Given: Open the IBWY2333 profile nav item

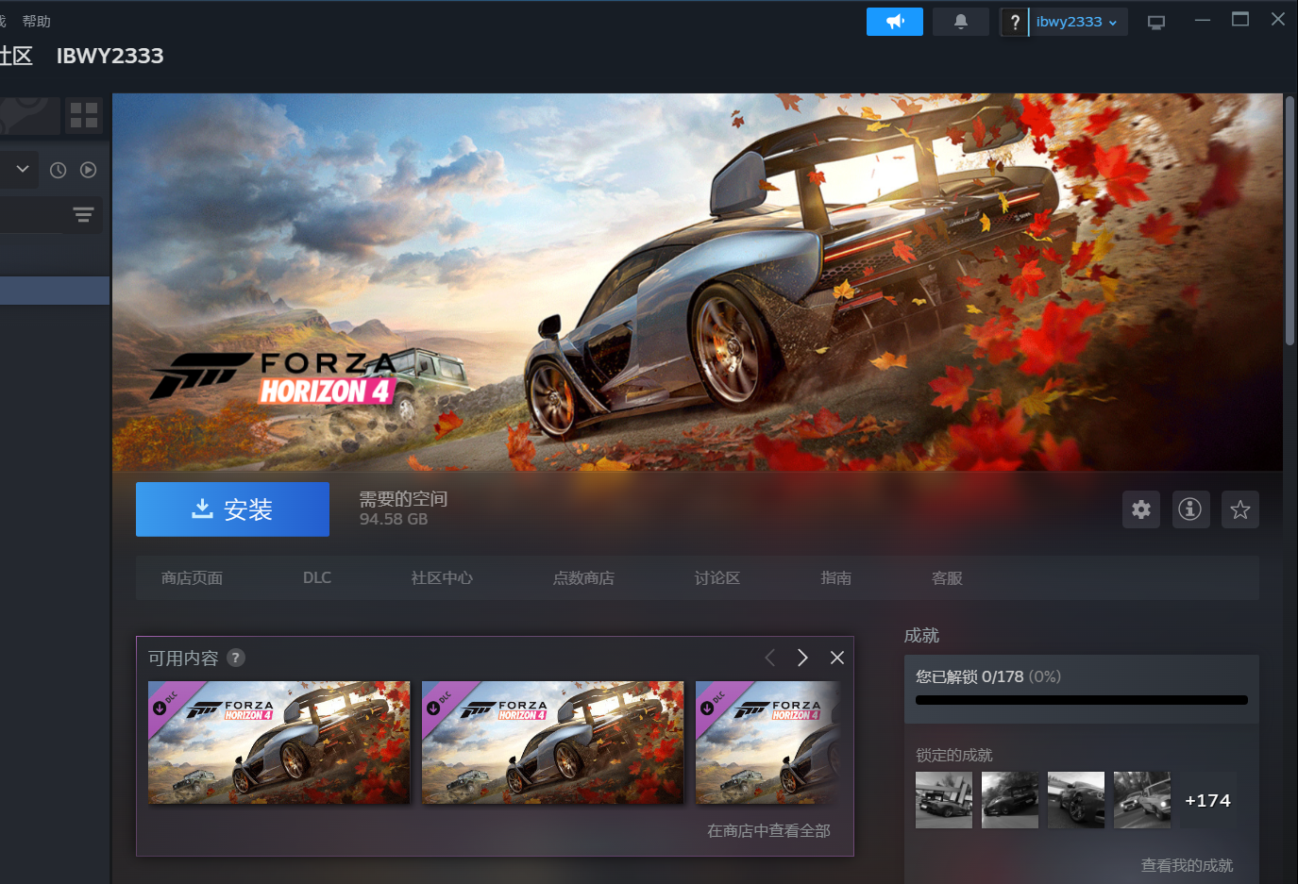Looking at the screenshot, I should point(110,56).
